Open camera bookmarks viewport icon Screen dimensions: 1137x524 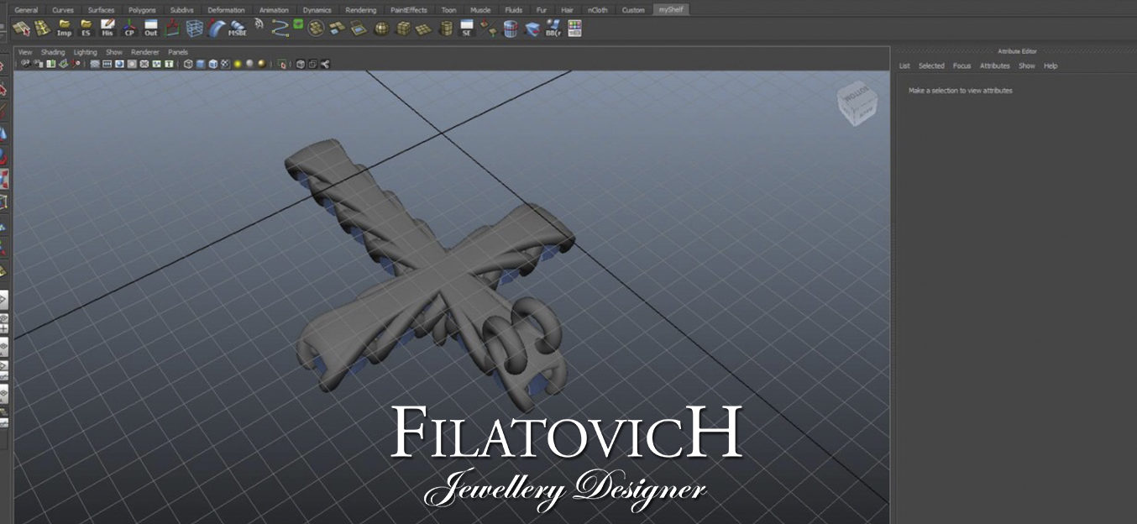coord(38,64)
